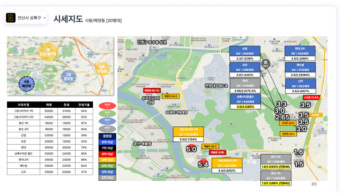Viewport: 343px width, 193px height.
Task: Click the 1.6 price marker
Action: [x=299, y=152]
